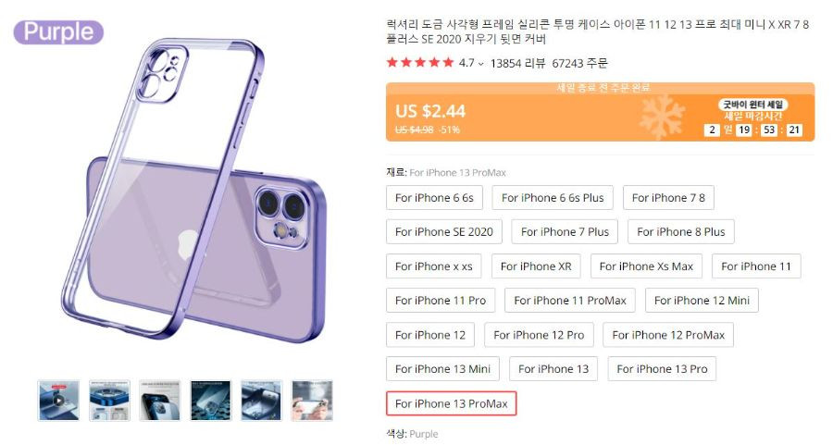Open the second product thumbnail image

tap(109, 401)
